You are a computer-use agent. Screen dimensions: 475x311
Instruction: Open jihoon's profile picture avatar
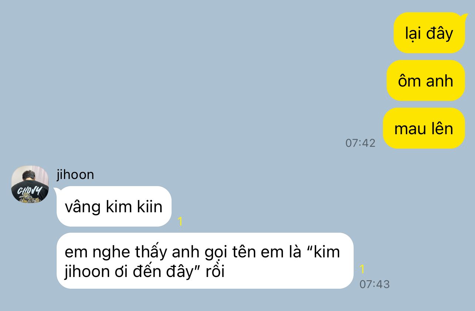[30, 184]
